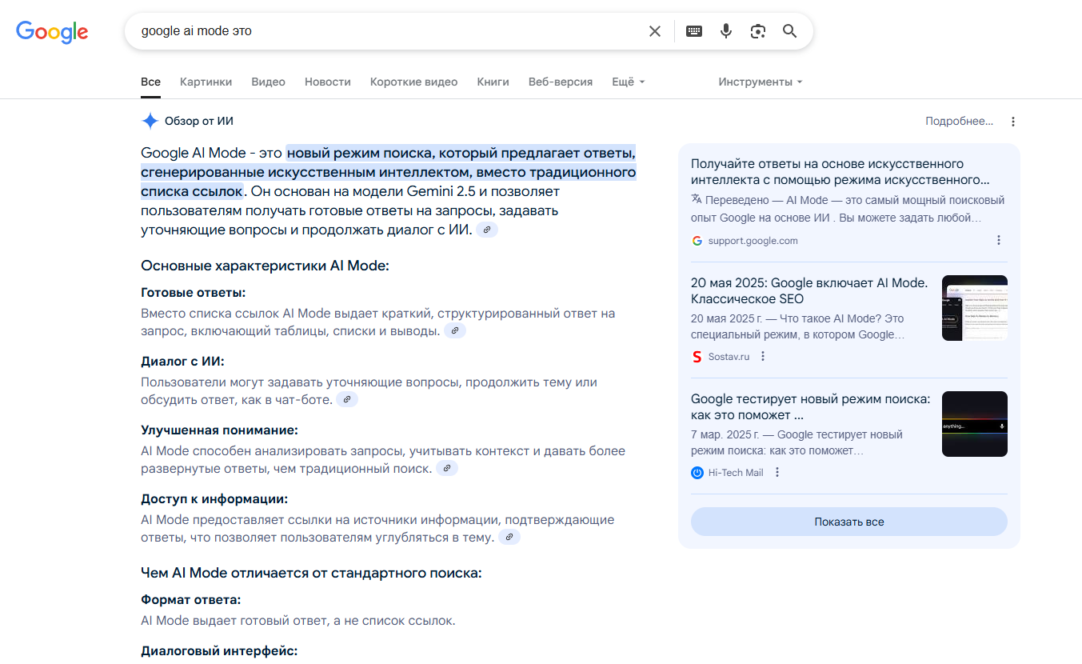Click the support.google.com source label
Image resolution: width=1082 pixels, height=664 pixels.
(x=753, y=240)
